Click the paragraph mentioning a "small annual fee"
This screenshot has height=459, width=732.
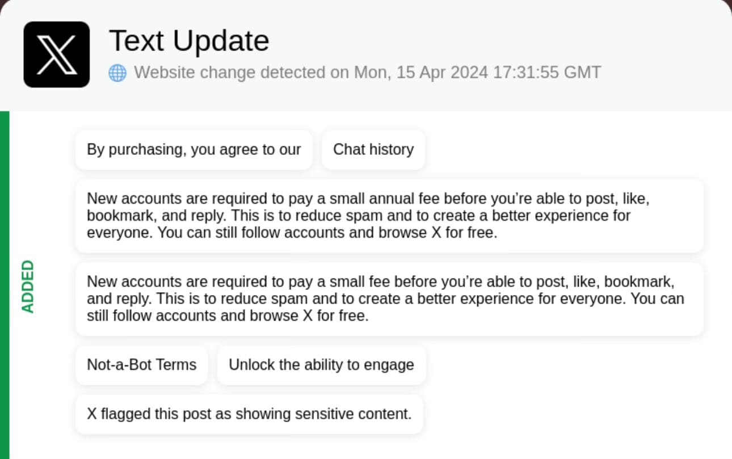pos(389,216)
